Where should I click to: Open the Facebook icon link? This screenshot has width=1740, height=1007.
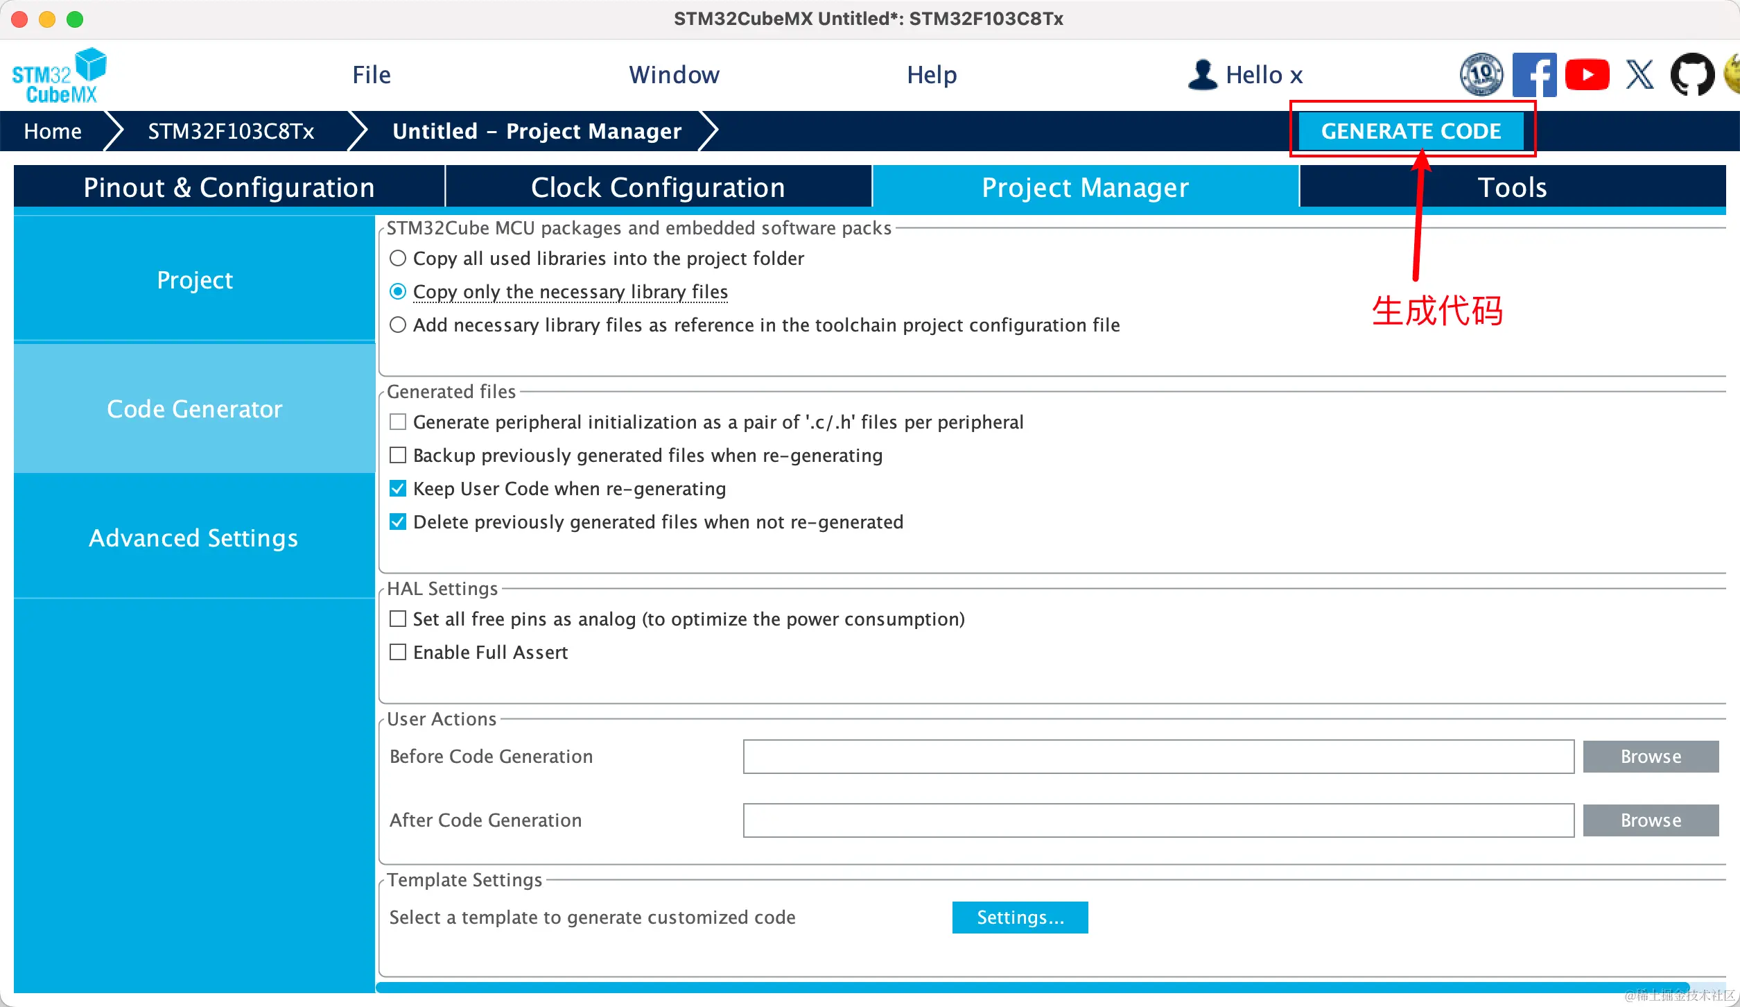1534,74
